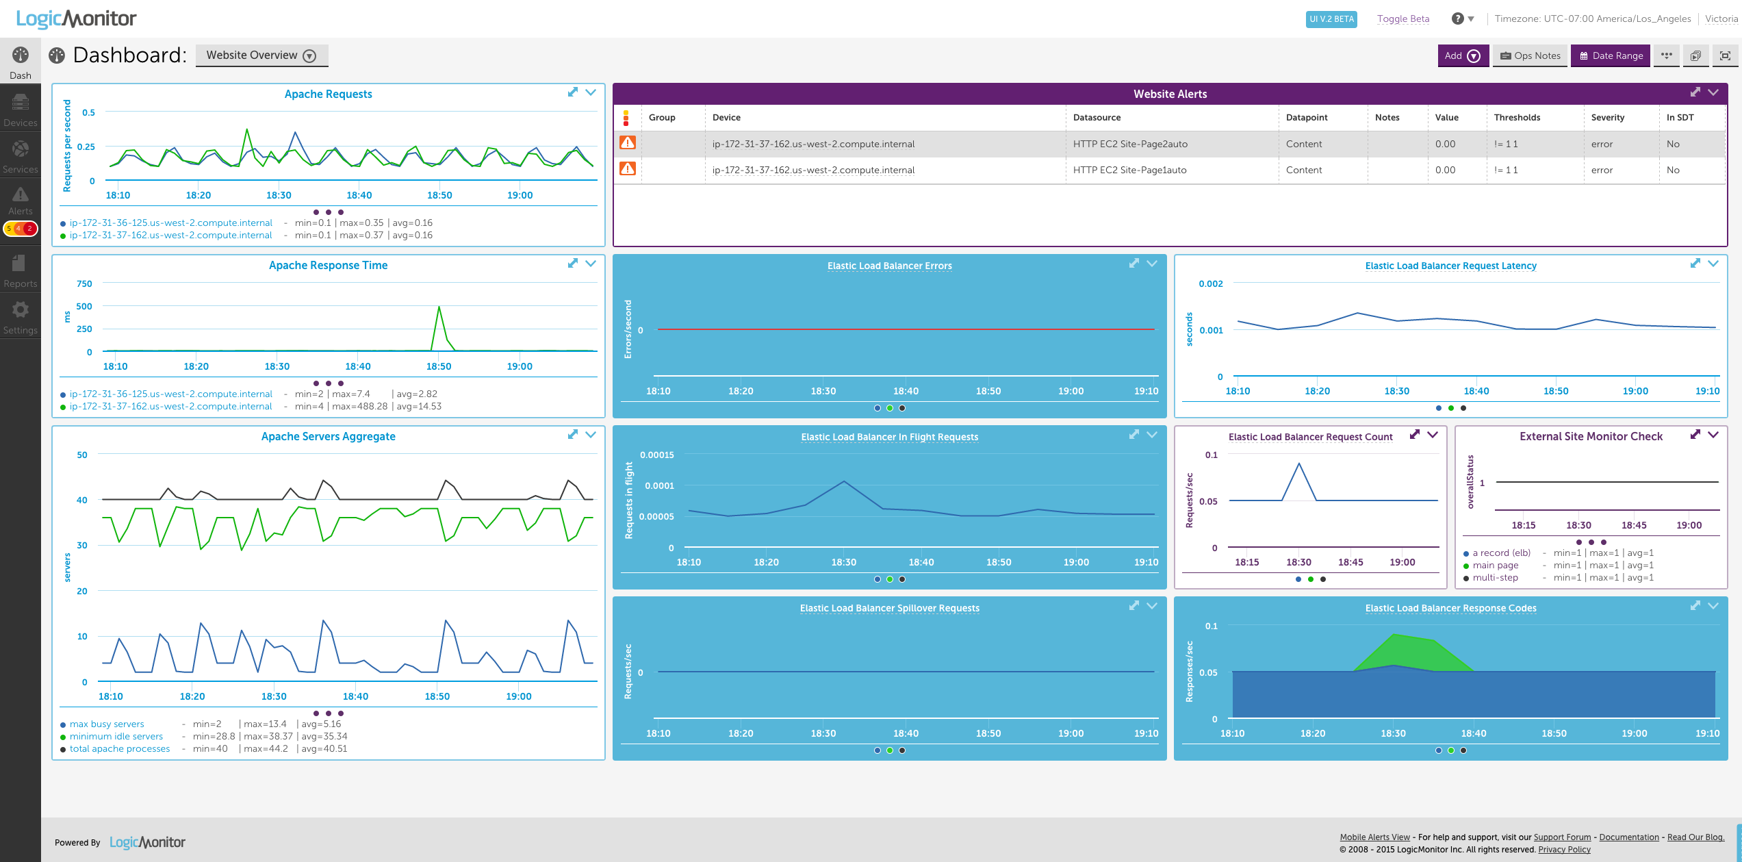Expand the Website Alerts widget to fullscreen
Screen dimensions: 1742x862
pyautogui.click(x=1695, y=92)
